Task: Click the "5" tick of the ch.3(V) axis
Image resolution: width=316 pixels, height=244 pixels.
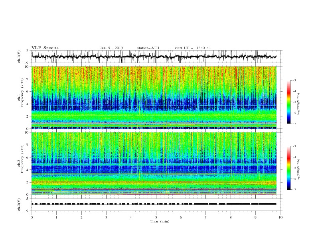Action: (28, 198)
